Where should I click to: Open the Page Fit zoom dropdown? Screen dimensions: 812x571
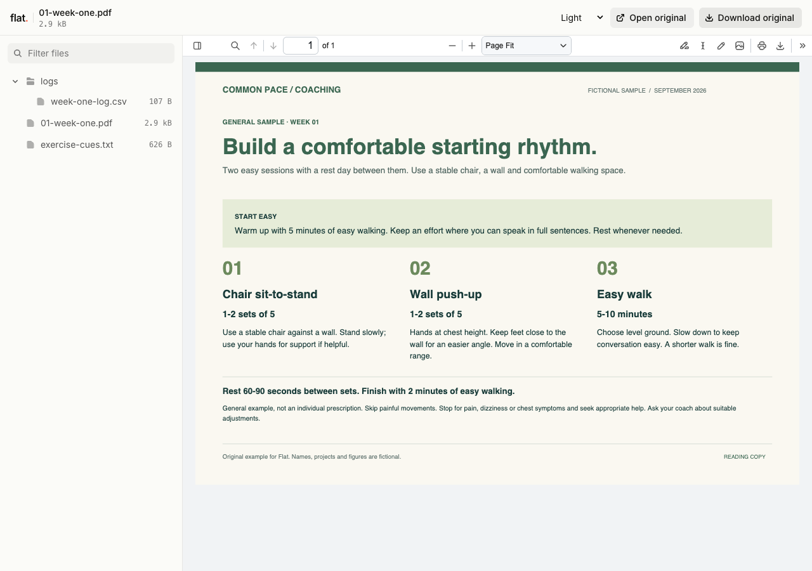[527, 46]
